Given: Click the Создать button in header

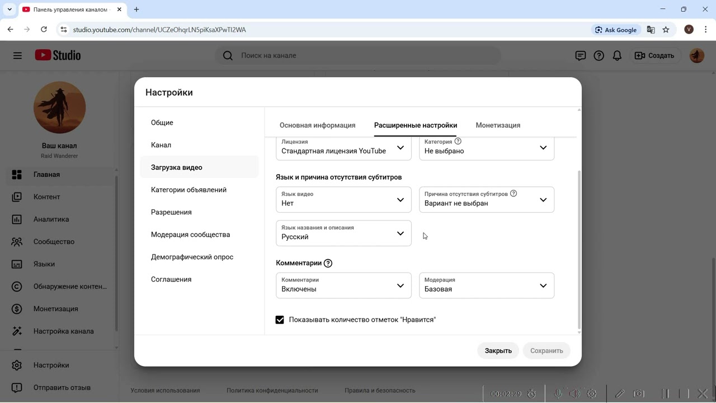Looking at the screenshot, I should (654, 55).
